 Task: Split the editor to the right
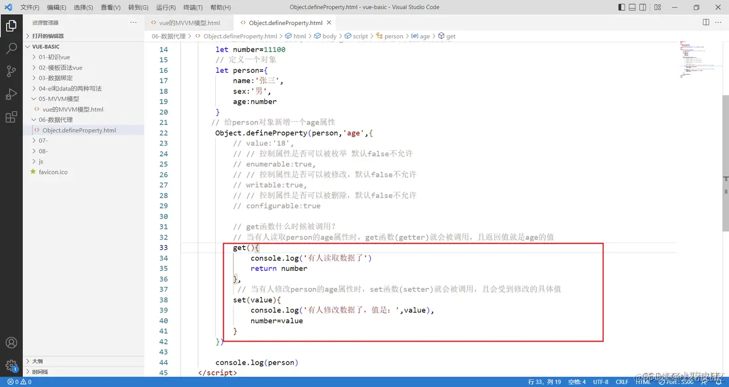[x=706, y=22]
